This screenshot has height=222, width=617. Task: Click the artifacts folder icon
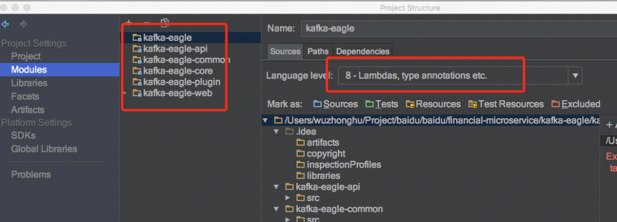point(301,143)
